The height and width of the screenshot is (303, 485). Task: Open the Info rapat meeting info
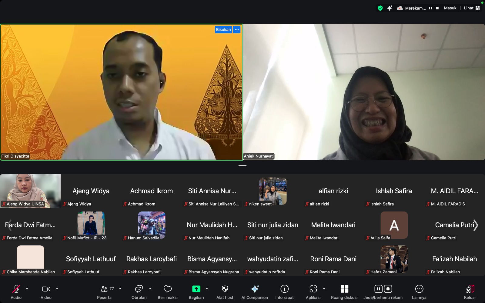pyautogui.click(x=284, y=289)
